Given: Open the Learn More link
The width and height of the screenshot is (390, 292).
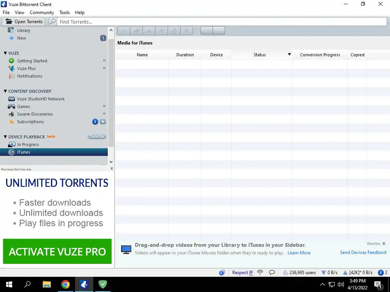Looking at the screenshot, I should 299,253.
